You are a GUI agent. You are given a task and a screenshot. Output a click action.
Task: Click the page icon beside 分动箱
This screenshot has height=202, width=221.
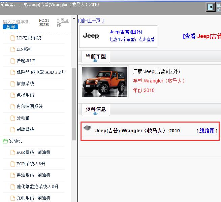[13, 118]
